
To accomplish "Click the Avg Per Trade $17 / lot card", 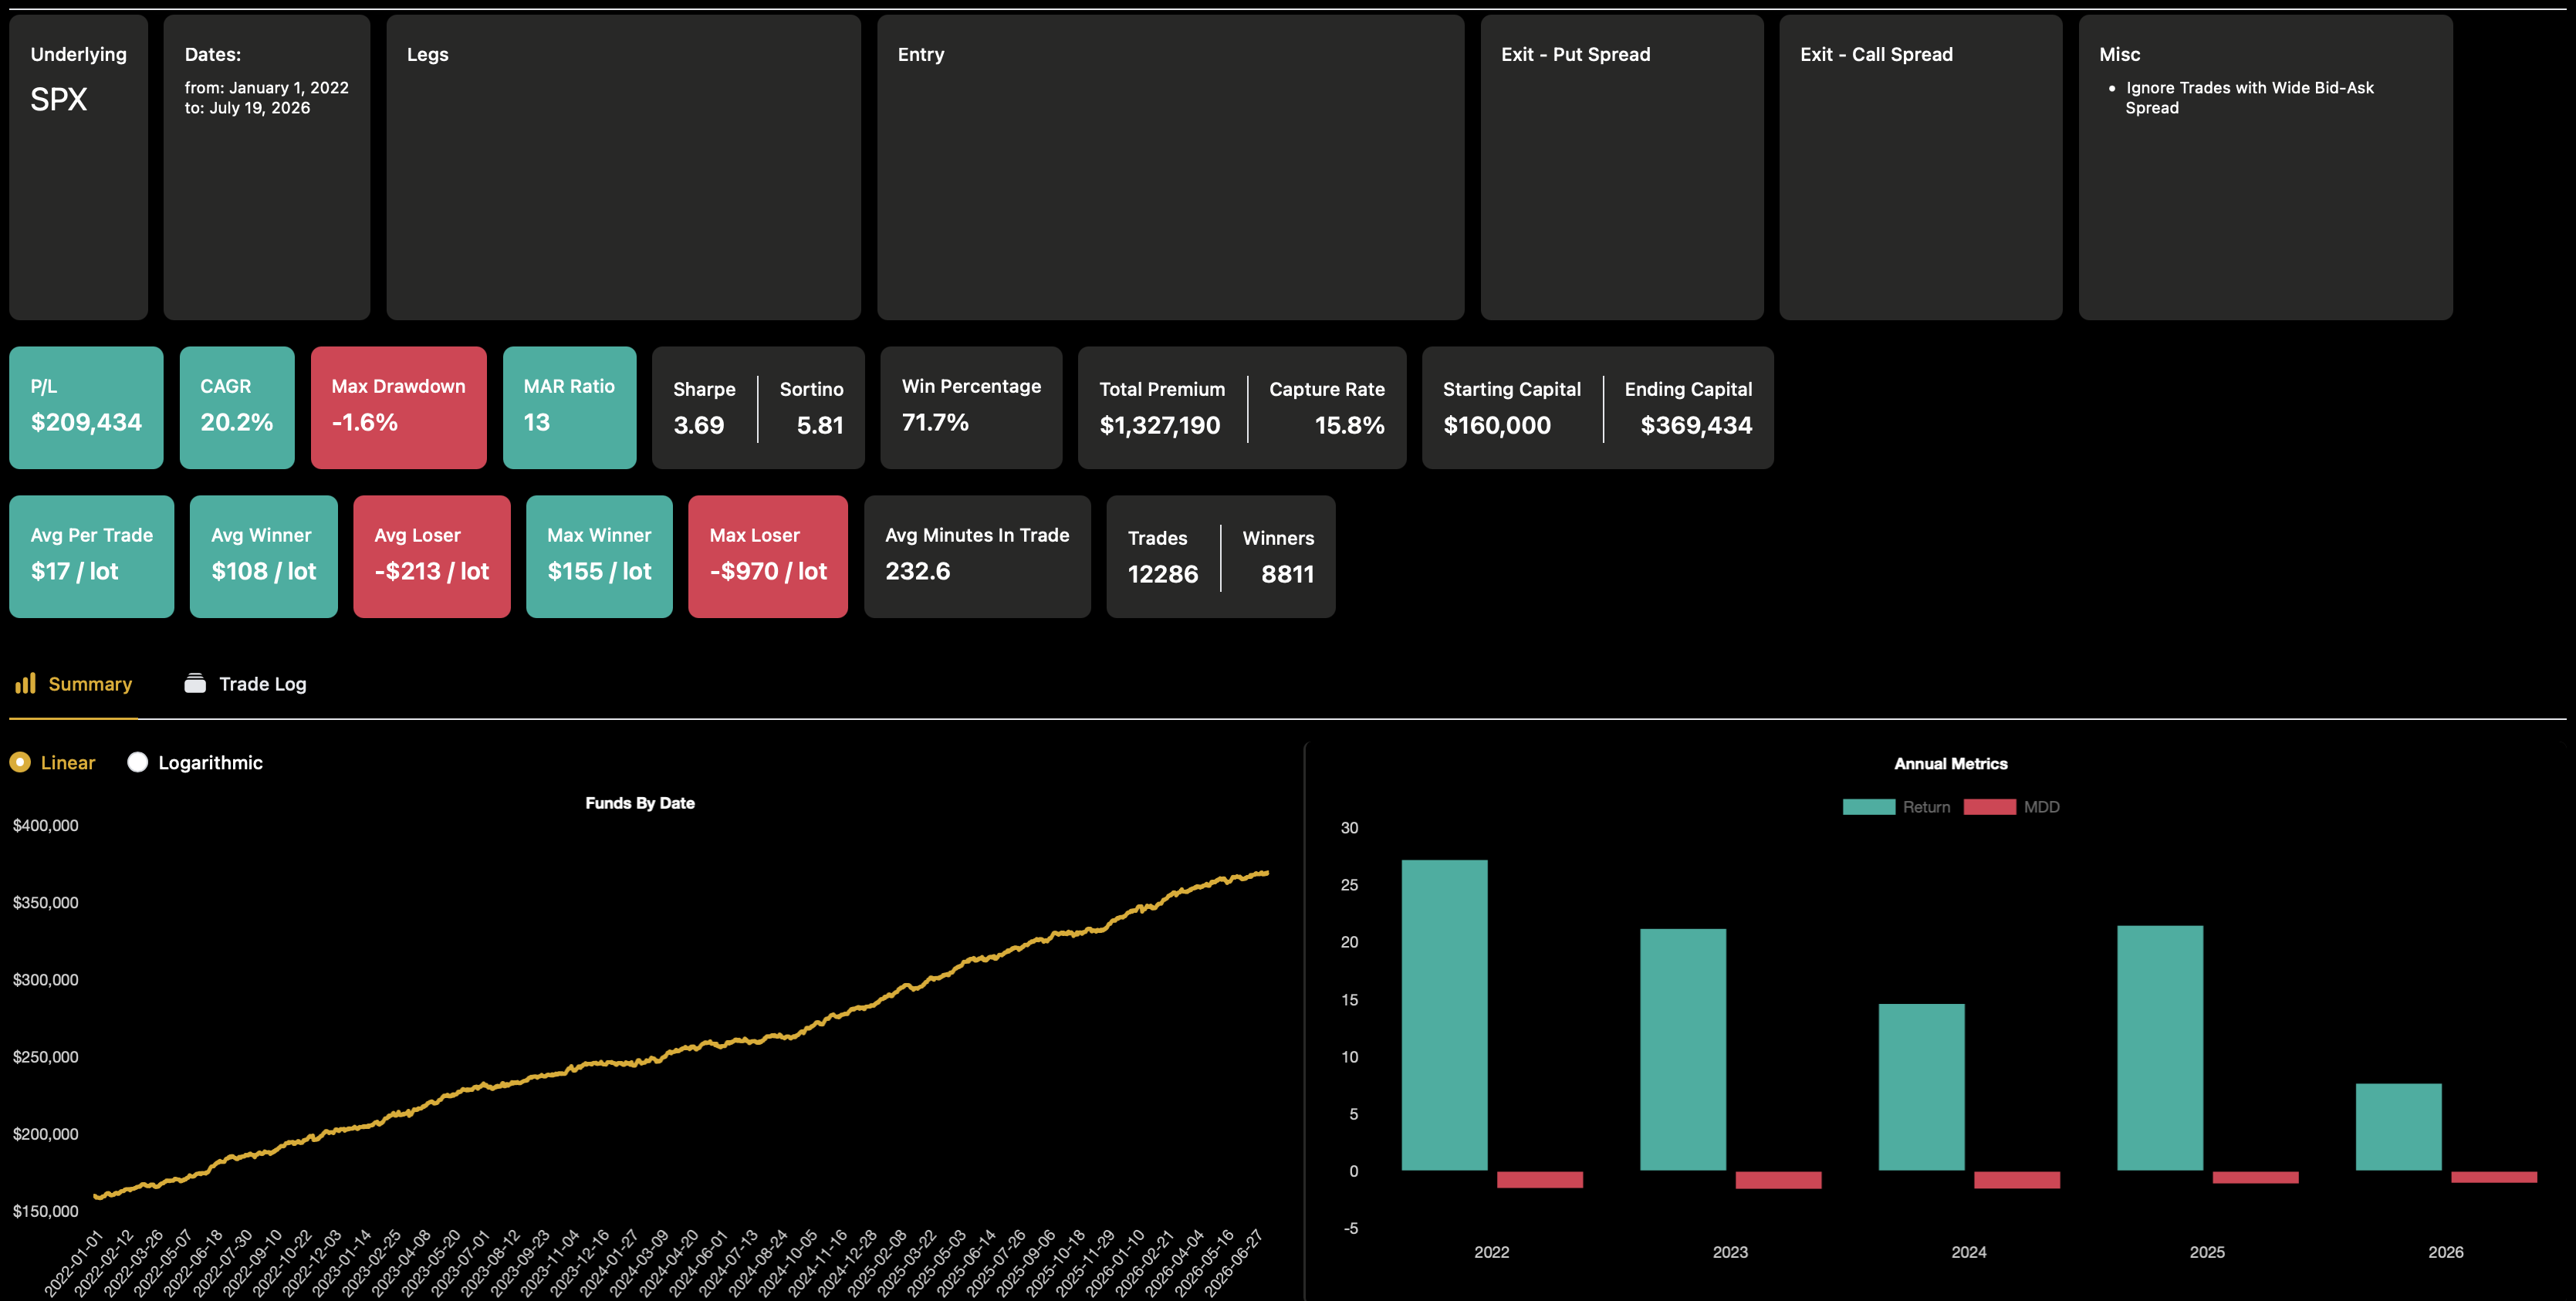I will click(x=91, y=556).
